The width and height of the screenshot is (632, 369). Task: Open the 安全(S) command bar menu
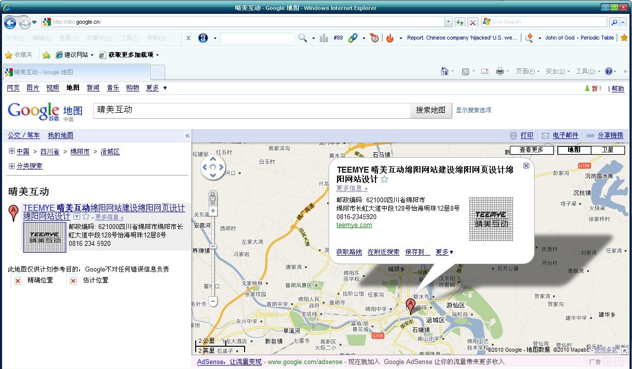click(x=557, y=71)
